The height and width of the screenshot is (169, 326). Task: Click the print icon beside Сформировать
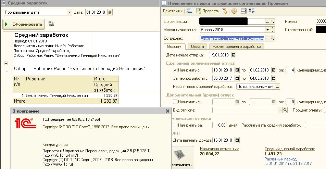click(x=51, y=24)
